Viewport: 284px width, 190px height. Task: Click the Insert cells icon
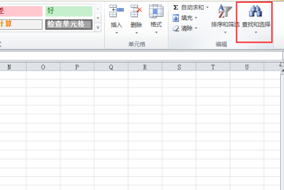coord(116,11)
